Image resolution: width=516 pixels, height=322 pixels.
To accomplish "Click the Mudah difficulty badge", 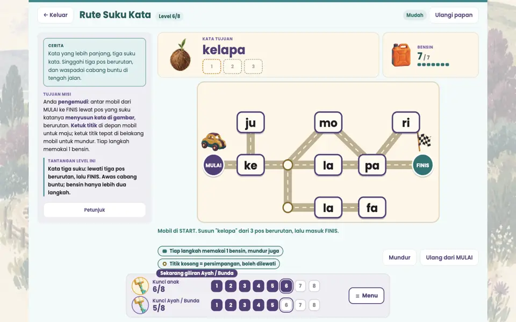I will 414,15.
